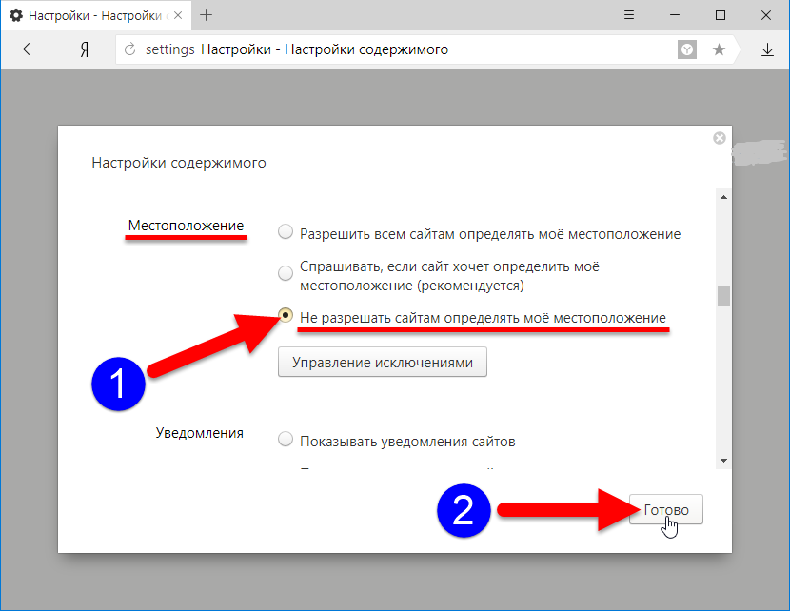Open a new tab with the plus icon

[x=207, y=15]
